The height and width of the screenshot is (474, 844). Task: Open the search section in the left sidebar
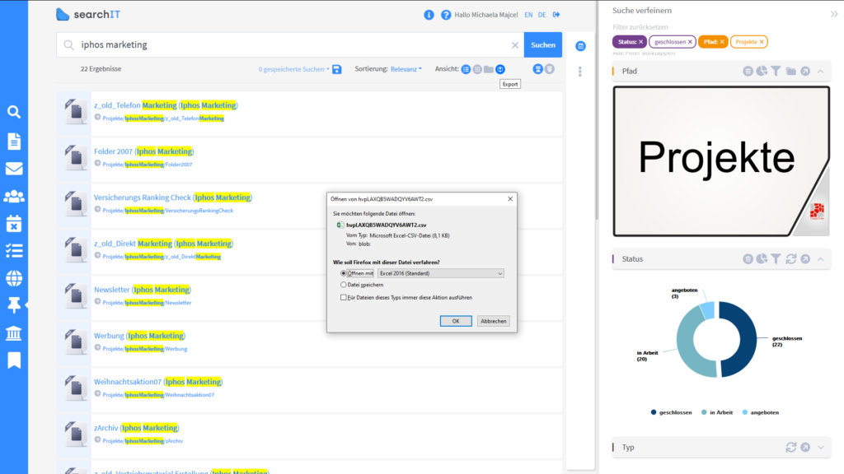(14, 112)
